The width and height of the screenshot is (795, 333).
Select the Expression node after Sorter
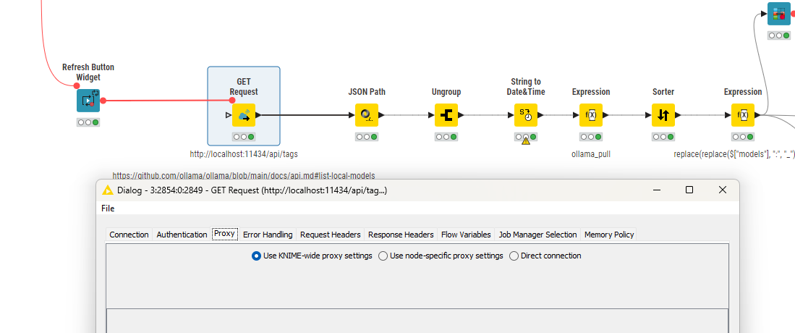pyautogui.click(x=743, y=115)
